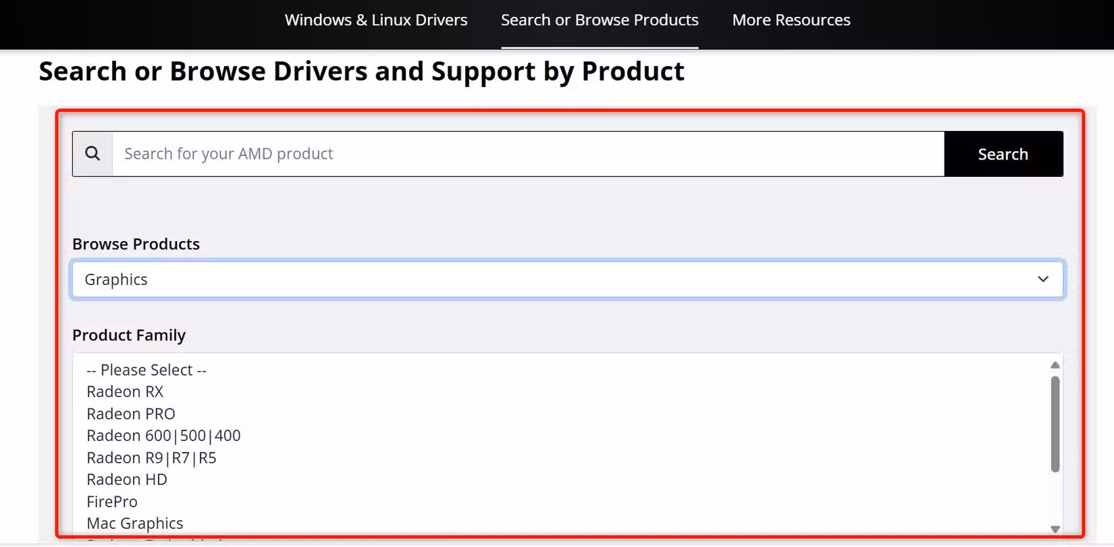
Task: Select Radeon R9|R7|R5 family
Action: 151,458
